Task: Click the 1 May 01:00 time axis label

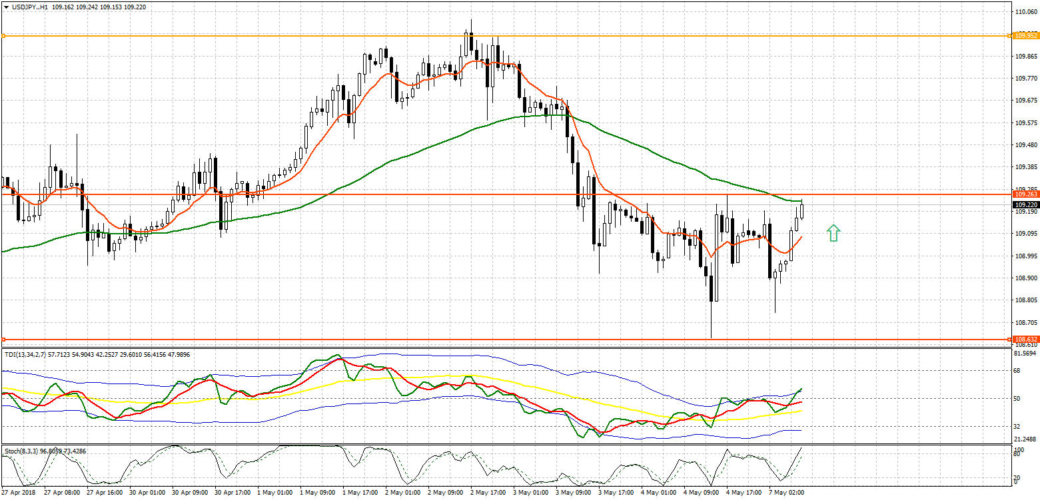Action: (275, 493)
